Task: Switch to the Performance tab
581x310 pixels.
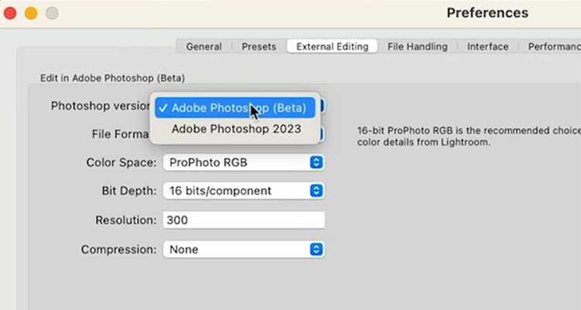Action: coord(554,46)
